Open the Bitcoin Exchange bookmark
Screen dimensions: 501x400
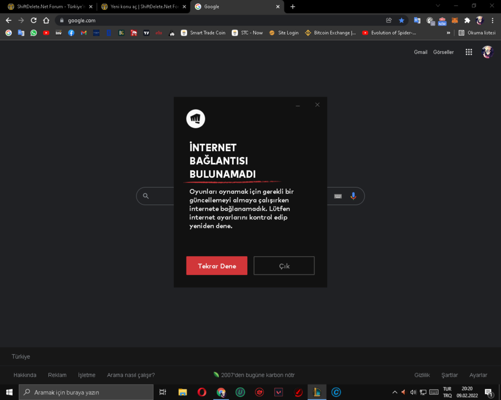pos(330,33)
